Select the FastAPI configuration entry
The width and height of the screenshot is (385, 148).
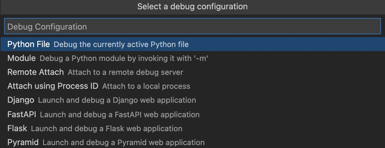pos(192,114)
